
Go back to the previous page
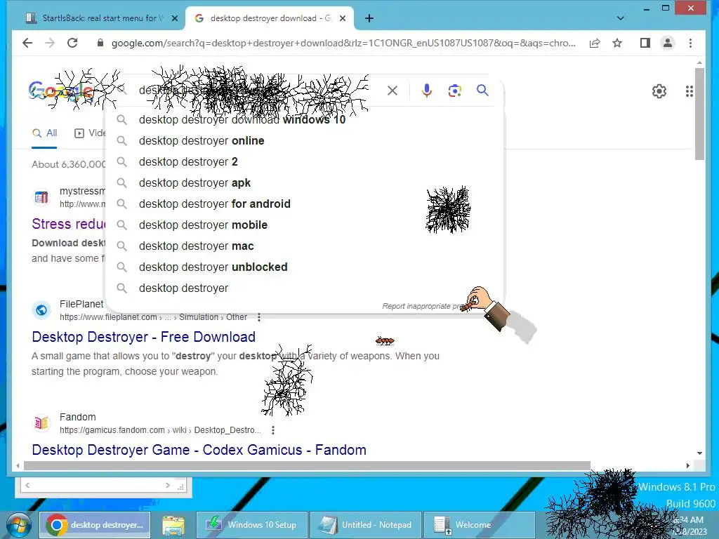pos(27,43)
